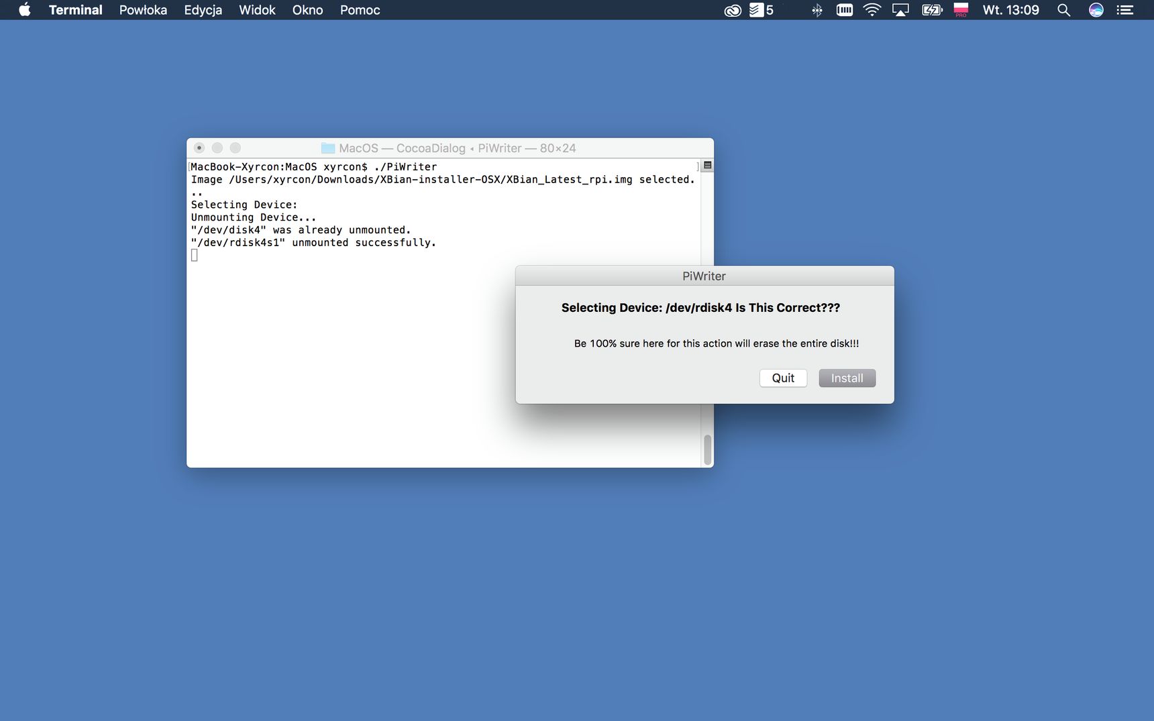Click the Terminal cursor block
The width and height of the screenshot is (1154, 721).
click(x=195, y=255)
